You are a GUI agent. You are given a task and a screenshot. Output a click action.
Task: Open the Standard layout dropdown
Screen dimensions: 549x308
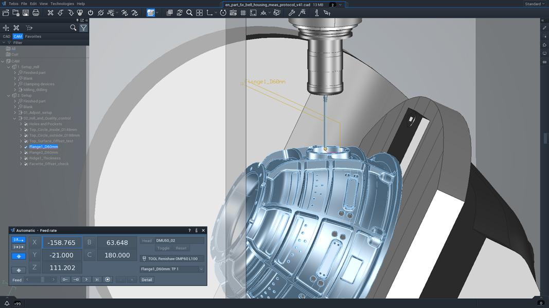click(x=535, y=4)
